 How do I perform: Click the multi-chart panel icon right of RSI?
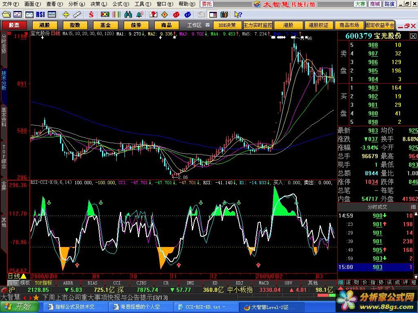point(52,14)
